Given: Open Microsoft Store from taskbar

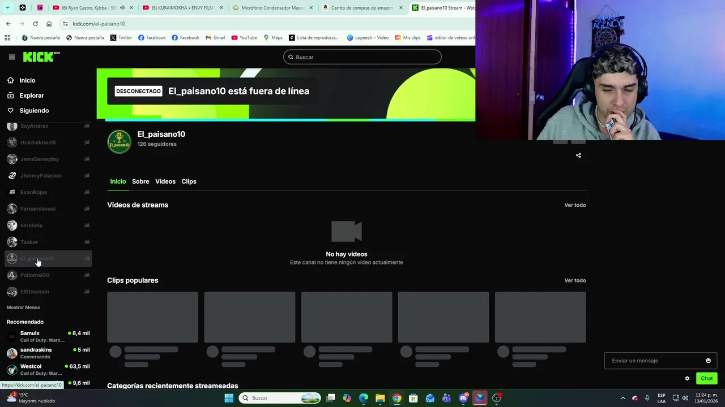Looking at the screenshot, I should click(x=413, y=398).
